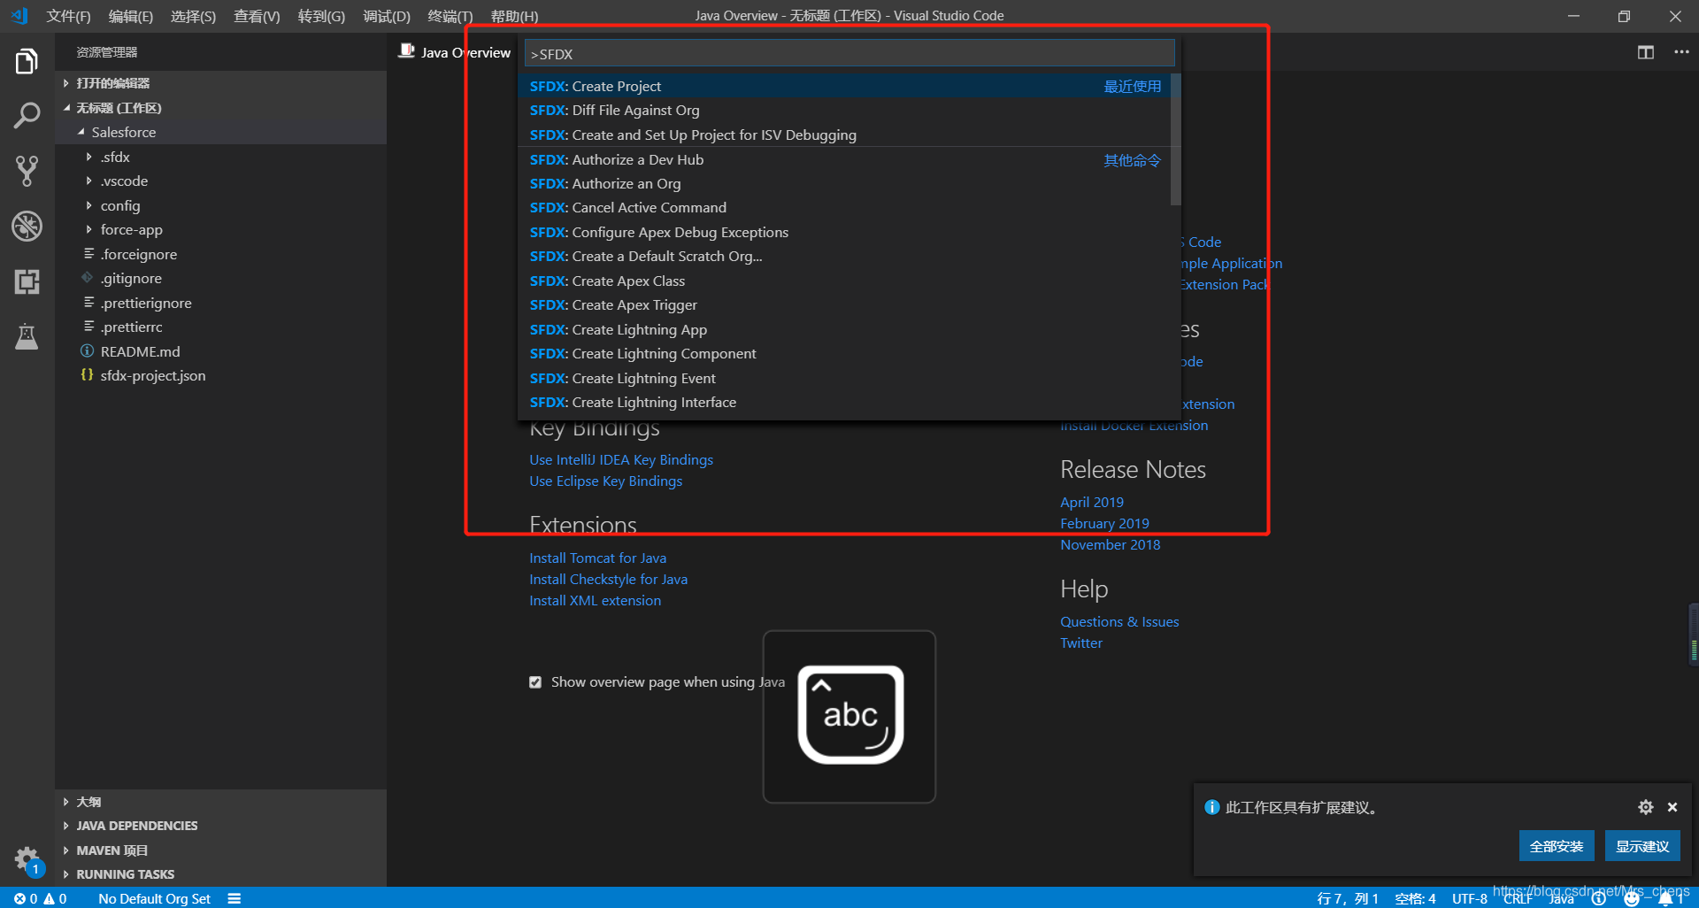
Task: Click No Default Org Set status item
Action: pos(154,898)
